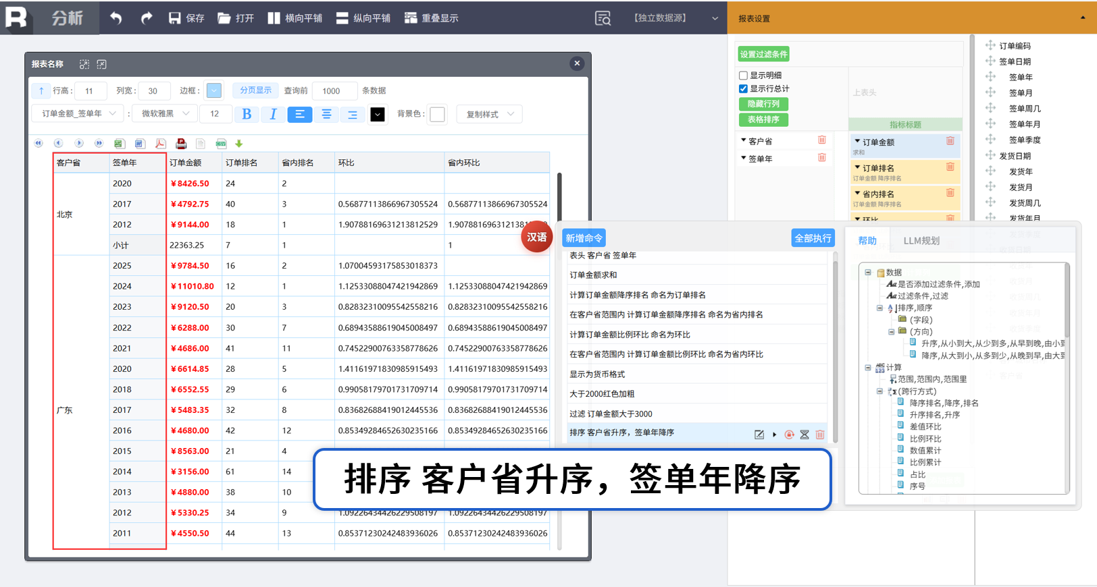Enable the 显示明细 checkbox
This screenshot has width=1097, height=587.
743,76
